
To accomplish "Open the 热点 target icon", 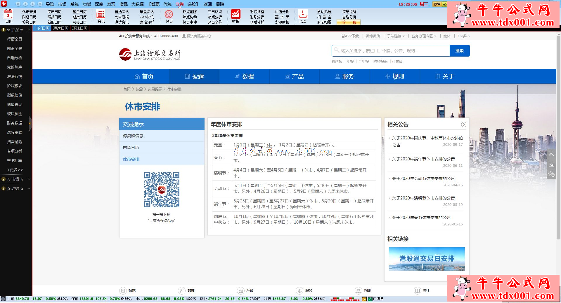I will 169,16.
